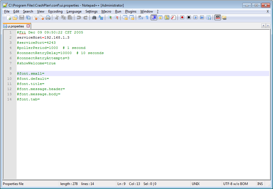Click the Redo arrow icon
The width and height of the screenshot is (273, 189).
[x=85, y=18]
